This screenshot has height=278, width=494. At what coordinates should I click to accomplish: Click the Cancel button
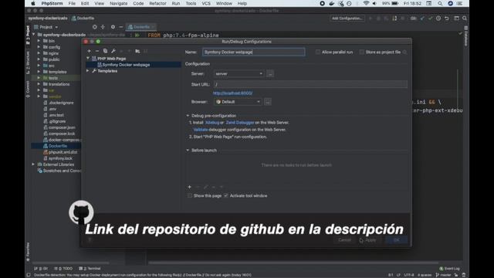pos(344,240)
